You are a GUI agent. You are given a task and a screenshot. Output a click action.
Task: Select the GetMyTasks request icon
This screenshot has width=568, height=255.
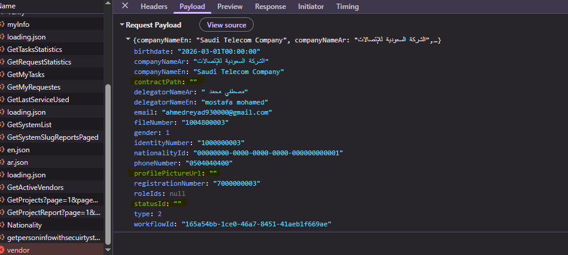pyautogui.click(x=2, y=75)
